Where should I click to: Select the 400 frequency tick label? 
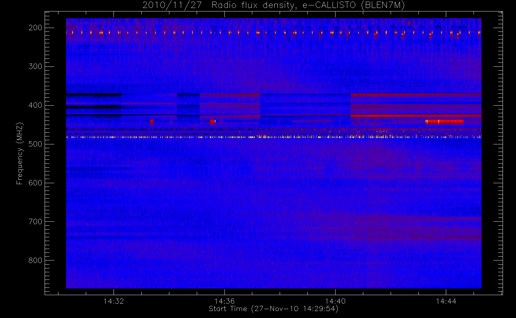pyautogui.click(x=35, y=105)
